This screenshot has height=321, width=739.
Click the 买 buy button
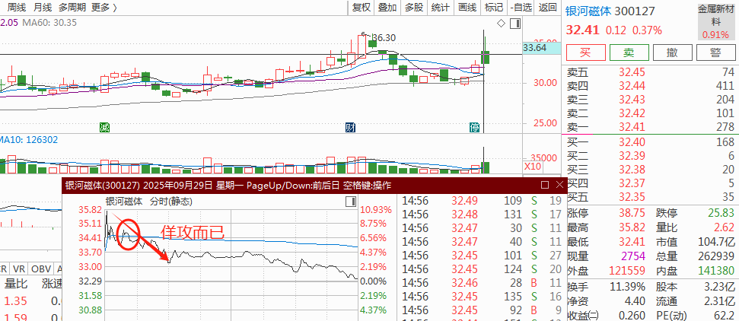point(585,52)
